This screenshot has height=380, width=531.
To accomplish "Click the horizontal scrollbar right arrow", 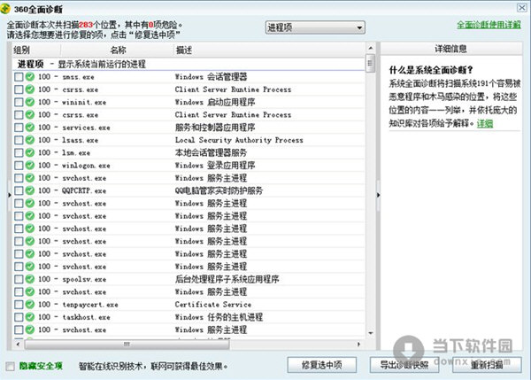I will pos(359,345).
